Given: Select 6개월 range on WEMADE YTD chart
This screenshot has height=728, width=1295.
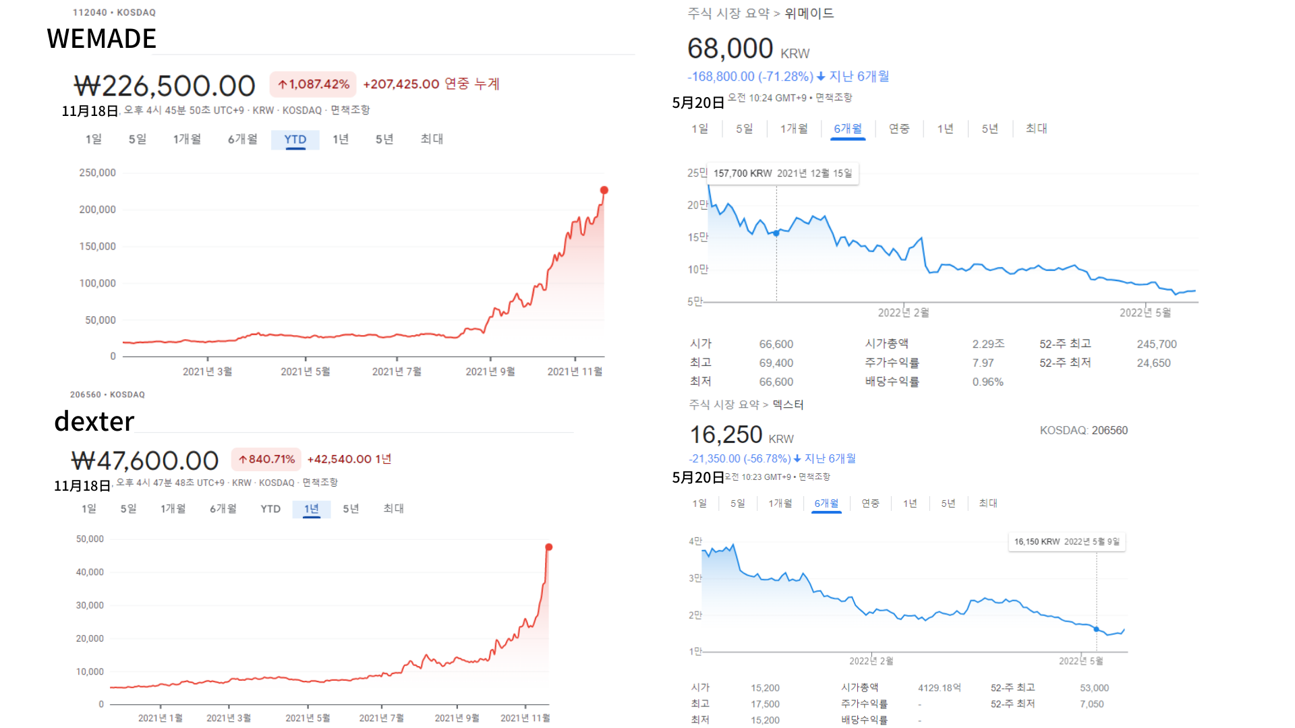Looking at the screenshot, I should 242,139.
